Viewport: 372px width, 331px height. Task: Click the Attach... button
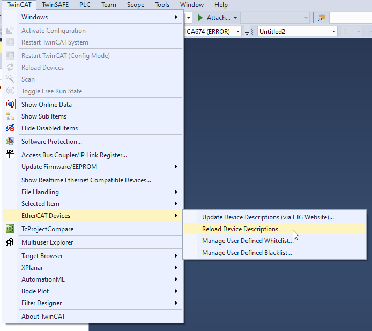(214, 18)
